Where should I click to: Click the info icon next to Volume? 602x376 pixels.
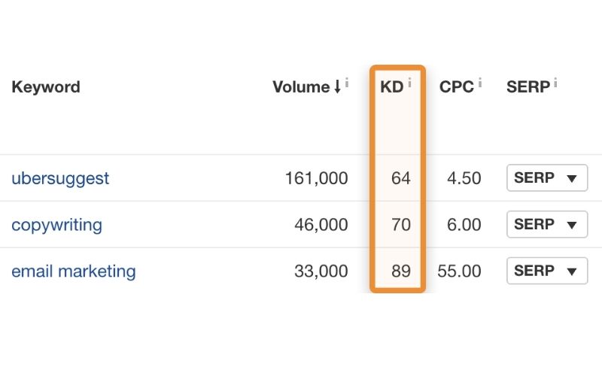(347, 83)
